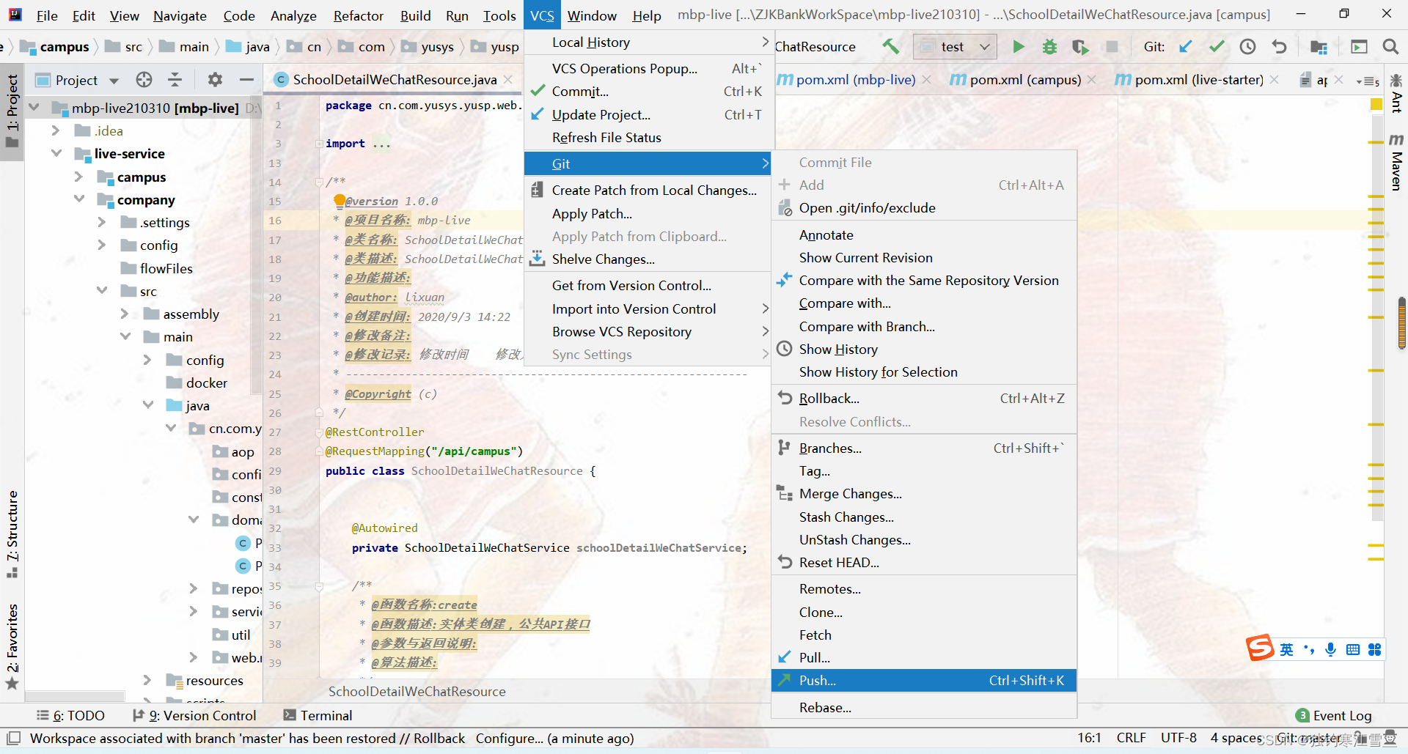
Task: Choose Shelve Changes... in VCS menu
Action: pyautogui.click(x=648, y=259)
